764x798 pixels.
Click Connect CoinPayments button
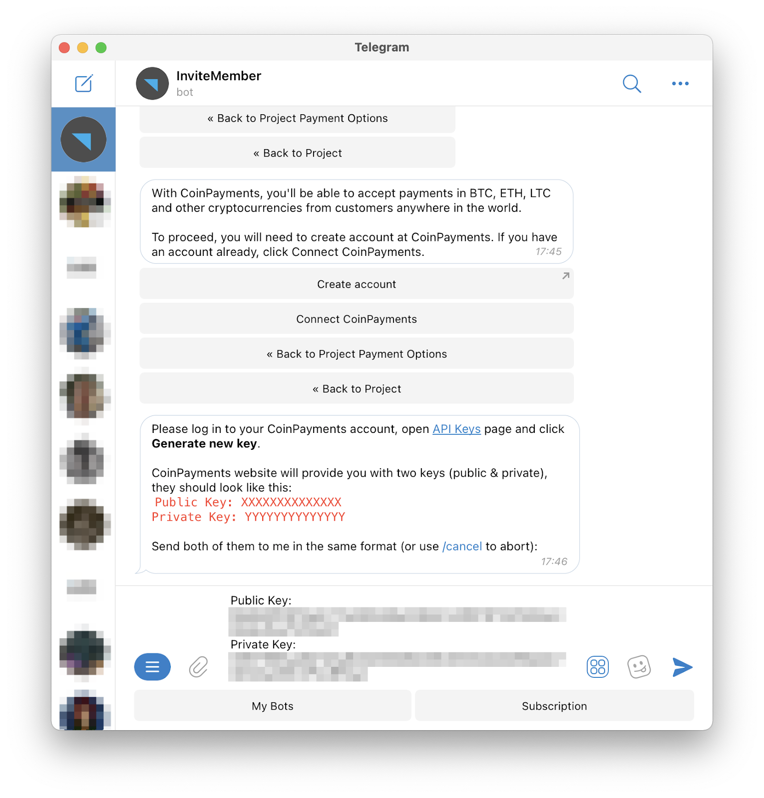click(357, 319)
